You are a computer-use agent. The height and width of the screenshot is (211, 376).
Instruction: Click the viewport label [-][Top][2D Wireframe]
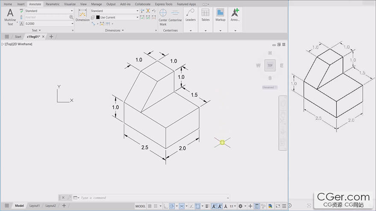click(x=17, y=44)
